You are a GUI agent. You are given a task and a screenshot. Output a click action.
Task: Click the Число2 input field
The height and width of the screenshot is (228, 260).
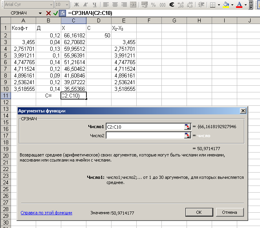[x=145, y=135]
